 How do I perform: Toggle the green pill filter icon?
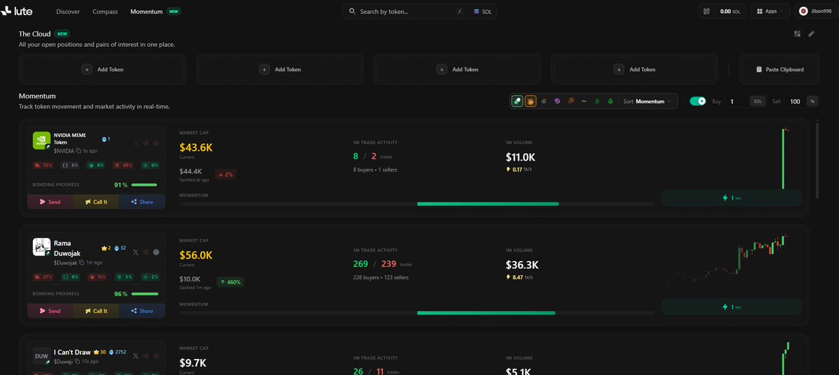click(x=517, y=101)
